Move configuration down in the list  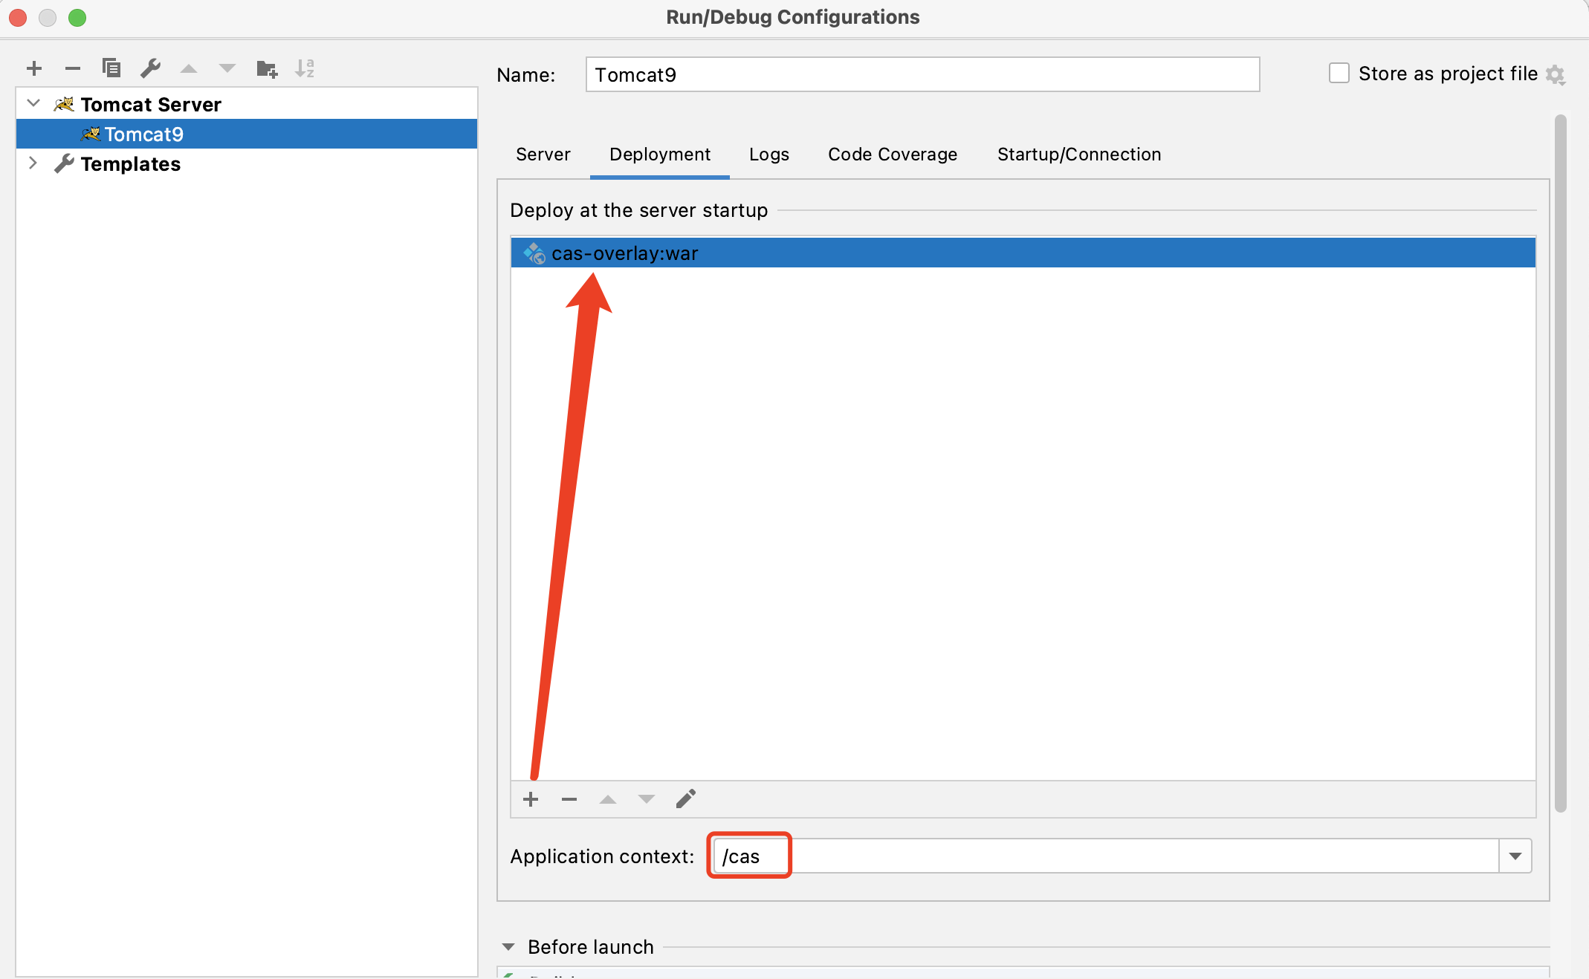(227, 68)
